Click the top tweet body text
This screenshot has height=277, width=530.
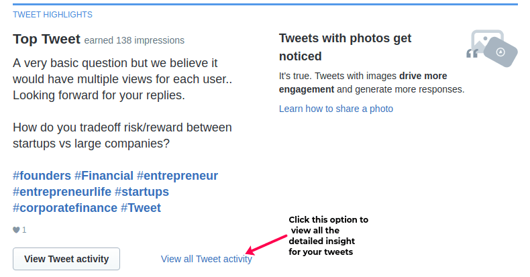pyautogui.click(x=122, y=103)
